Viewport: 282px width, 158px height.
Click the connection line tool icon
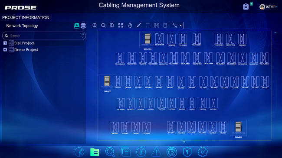[x=175, y=25]
